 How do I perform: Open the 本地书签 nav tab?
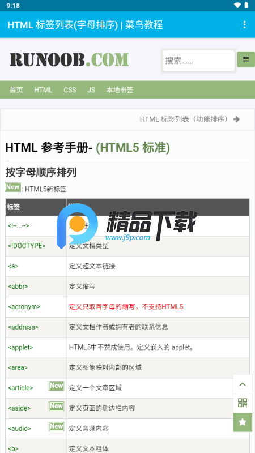pyautogui.click(x=120, y=90)
